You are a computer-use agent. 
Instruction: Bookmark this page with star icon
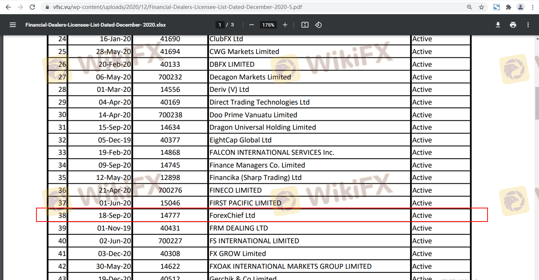(482, 7)
